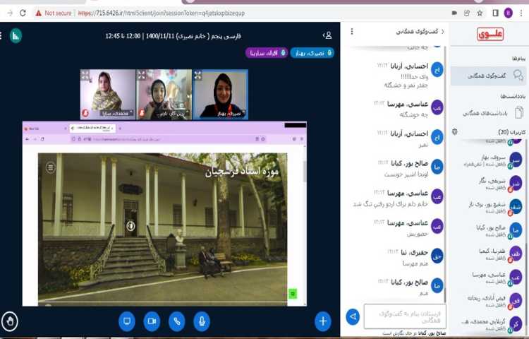Open the public chat item in sidebar

pyautogui.click(x=488, y=76)
